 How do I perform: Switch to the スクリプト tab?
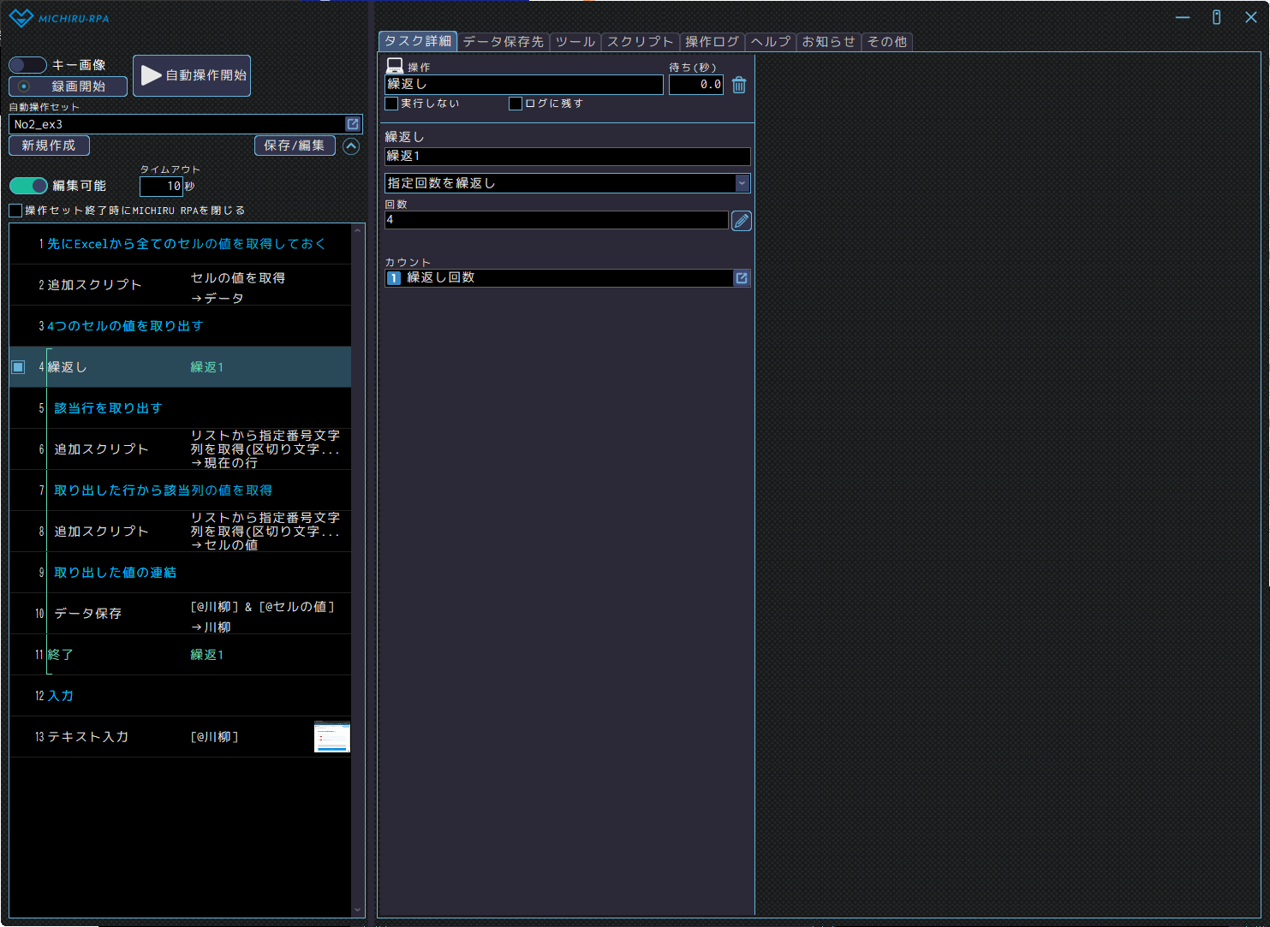click(x=640, y=42)
